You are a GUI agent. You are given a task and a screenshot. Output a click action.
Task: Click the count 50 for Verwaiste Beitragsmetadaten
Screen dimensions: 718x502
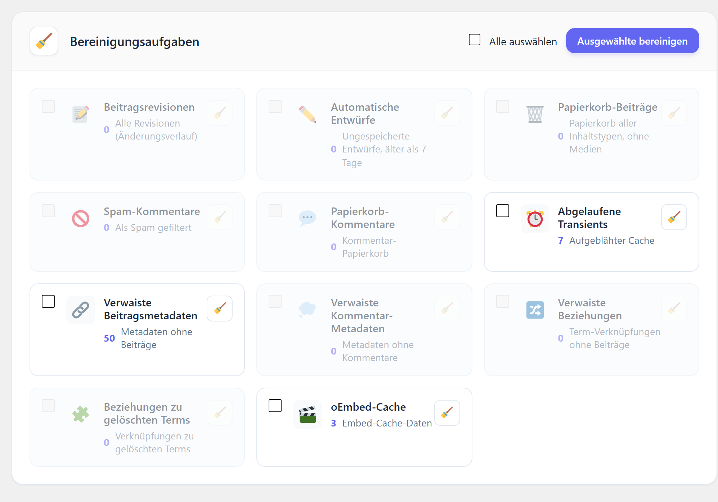[109, 338]
